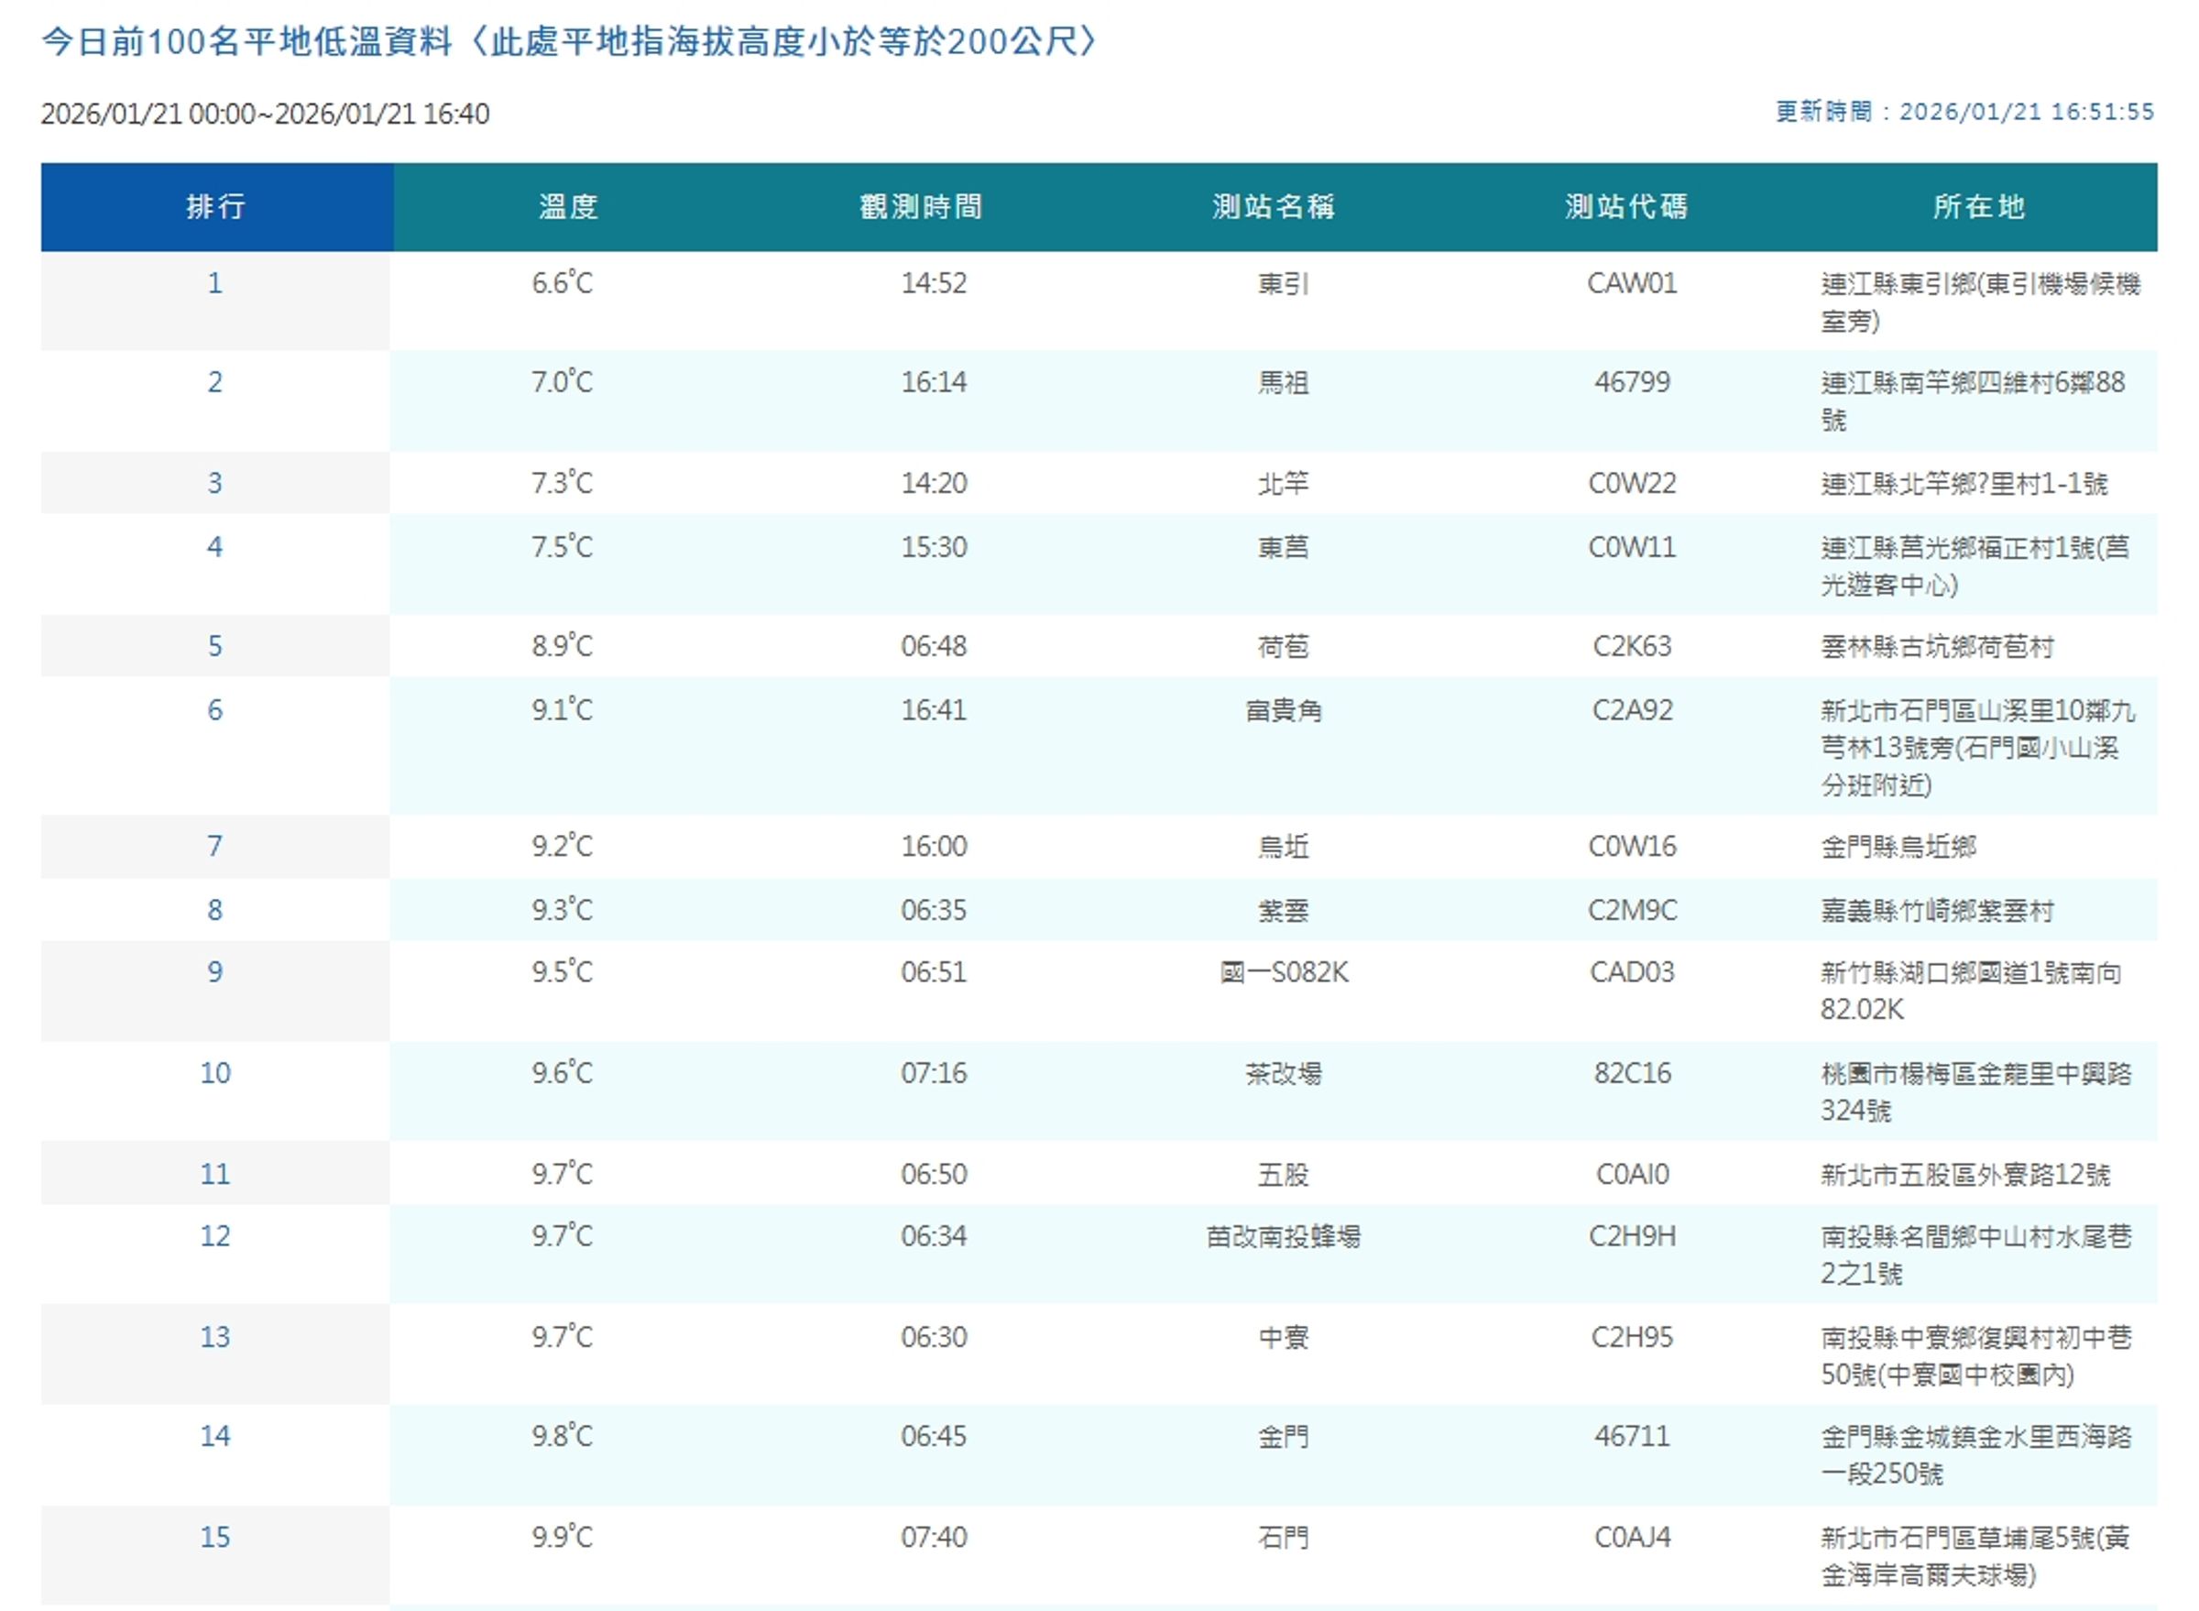Click station name 東引

(1283, 284)
